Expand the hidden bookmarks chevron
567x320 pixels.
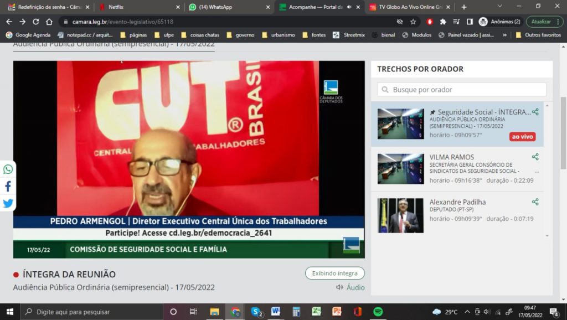[x=504, y=35]
